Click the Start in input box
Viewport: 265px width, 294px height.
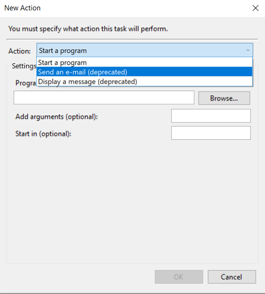(x=211, y=133)
